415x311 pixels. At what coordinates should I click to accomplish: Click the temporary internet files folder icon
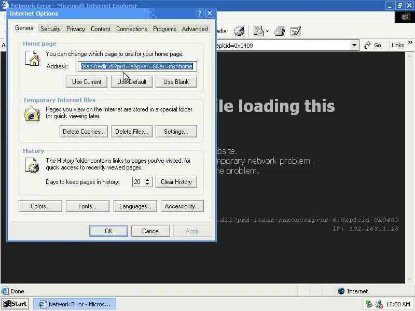pyautogui.click(x=32, y=114)
